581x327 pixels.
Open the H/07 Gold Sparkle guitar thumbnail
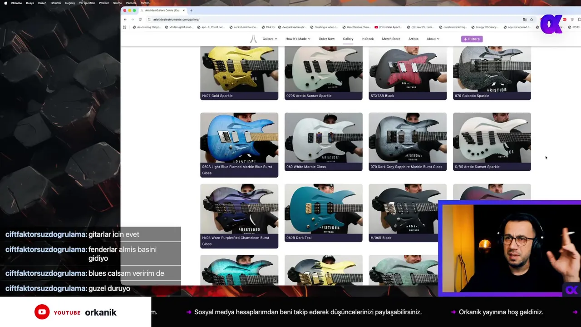(x=239, y=69)
